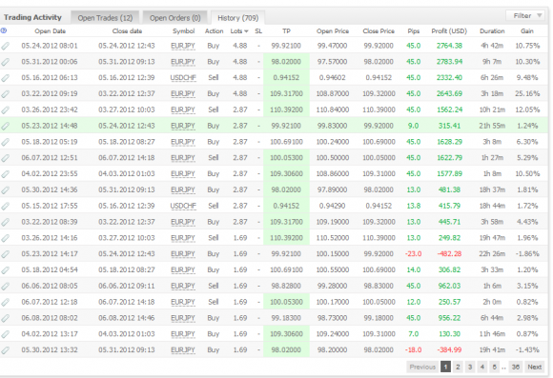
Task: Open USDCHF link in 05.15.2012 17:55 row
Action: 183,206
